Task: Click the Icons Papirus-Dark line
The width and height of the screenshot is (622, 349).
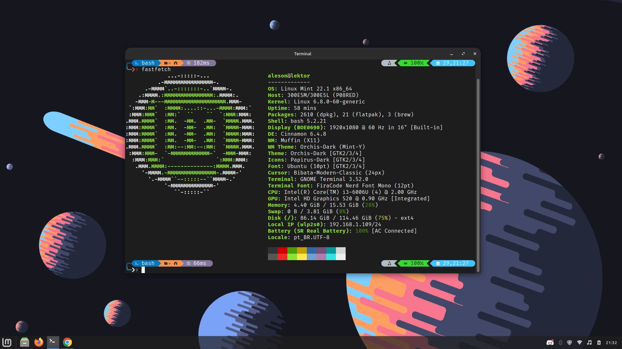Action: tap(317, 160)
